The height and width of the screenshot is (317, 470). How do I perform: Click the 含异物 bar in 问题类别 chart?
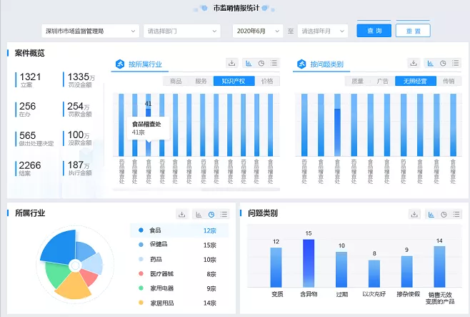tap(309, 263)
